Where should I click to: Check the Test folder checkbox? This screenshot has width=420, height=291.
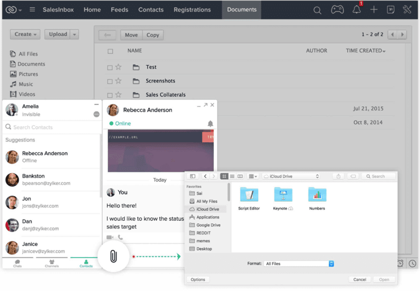pyautogui.click(x=110, y=67)
